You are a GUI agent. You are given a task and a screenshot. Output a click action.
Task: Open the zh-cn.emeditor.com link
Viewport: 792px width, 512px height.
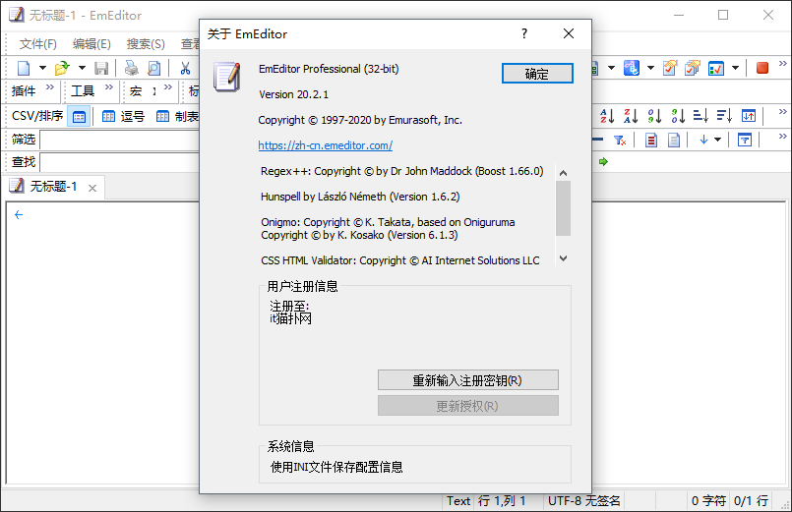click(326, 145)
